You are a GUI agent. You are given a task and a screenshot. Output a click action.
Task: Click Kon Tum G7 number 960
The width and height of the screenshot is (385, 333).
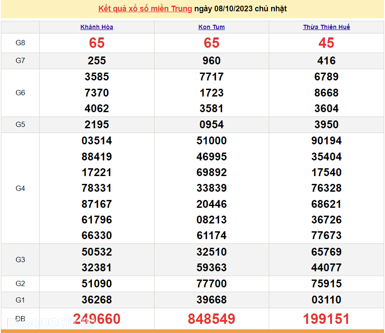coord(212,61)
